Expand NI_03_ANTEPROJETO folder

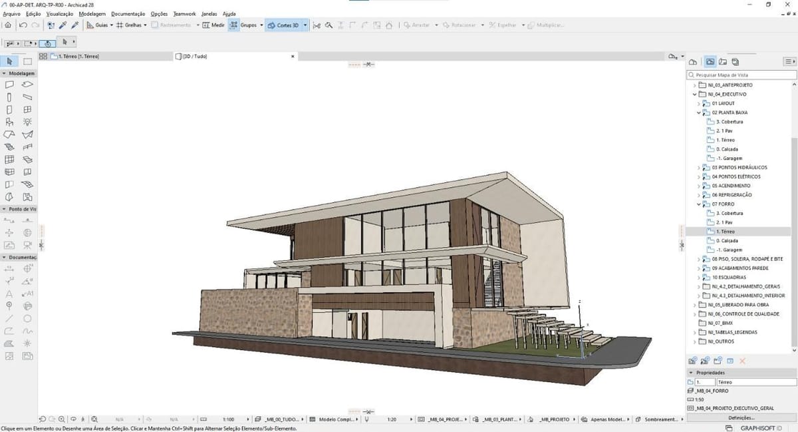coord(696,85)
